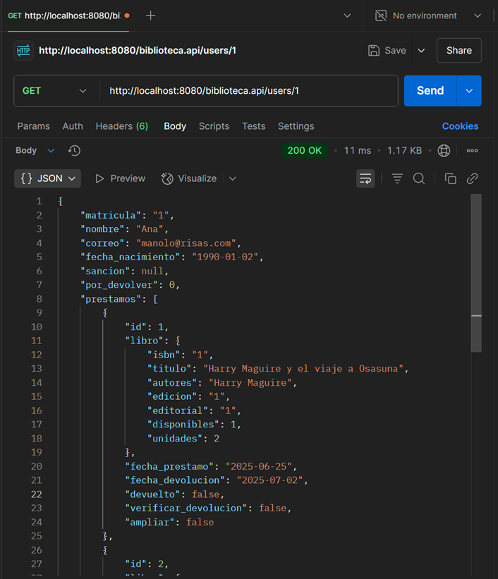Click the 200 OK status badge

305,150
